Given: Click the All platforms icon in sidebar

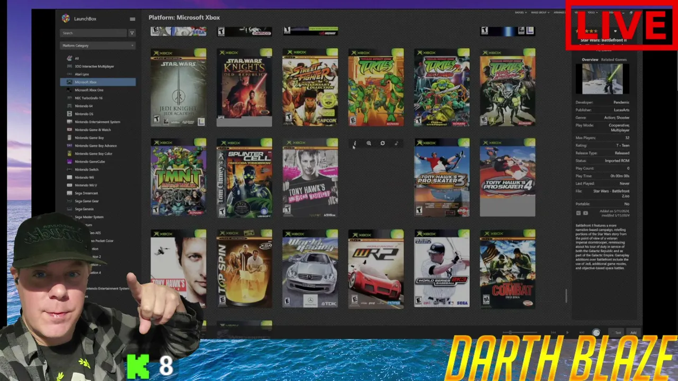Looking at the screenshot, I should [69, 58].
